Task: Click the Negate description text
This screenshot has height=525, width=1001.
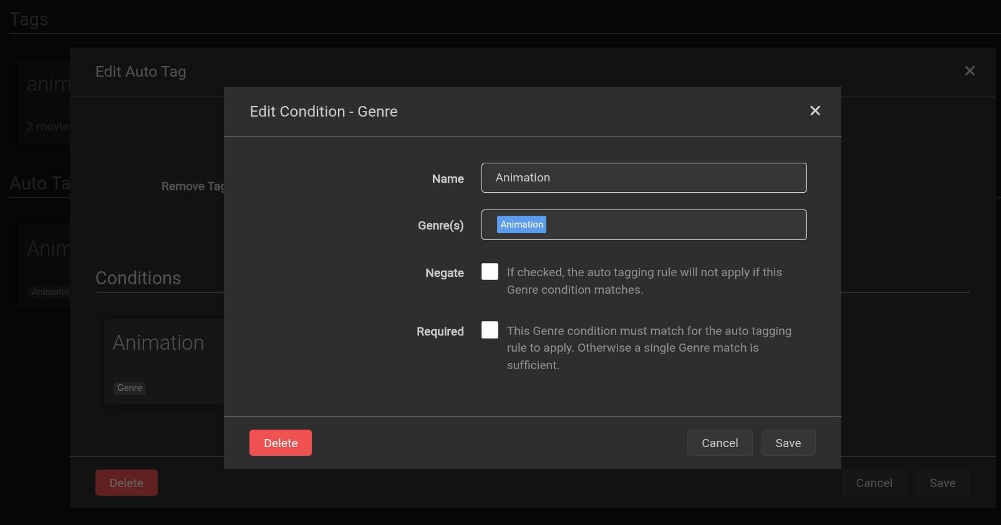Action: [644, 281]
